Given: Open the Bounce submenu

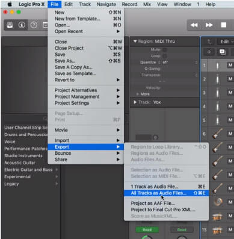Looking at the screenshot, I should [86, 153].
